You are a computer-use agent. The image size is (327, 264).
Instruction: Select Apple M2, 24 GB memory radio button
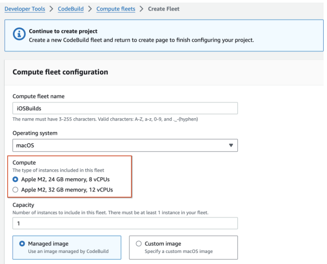pos(16,179)
